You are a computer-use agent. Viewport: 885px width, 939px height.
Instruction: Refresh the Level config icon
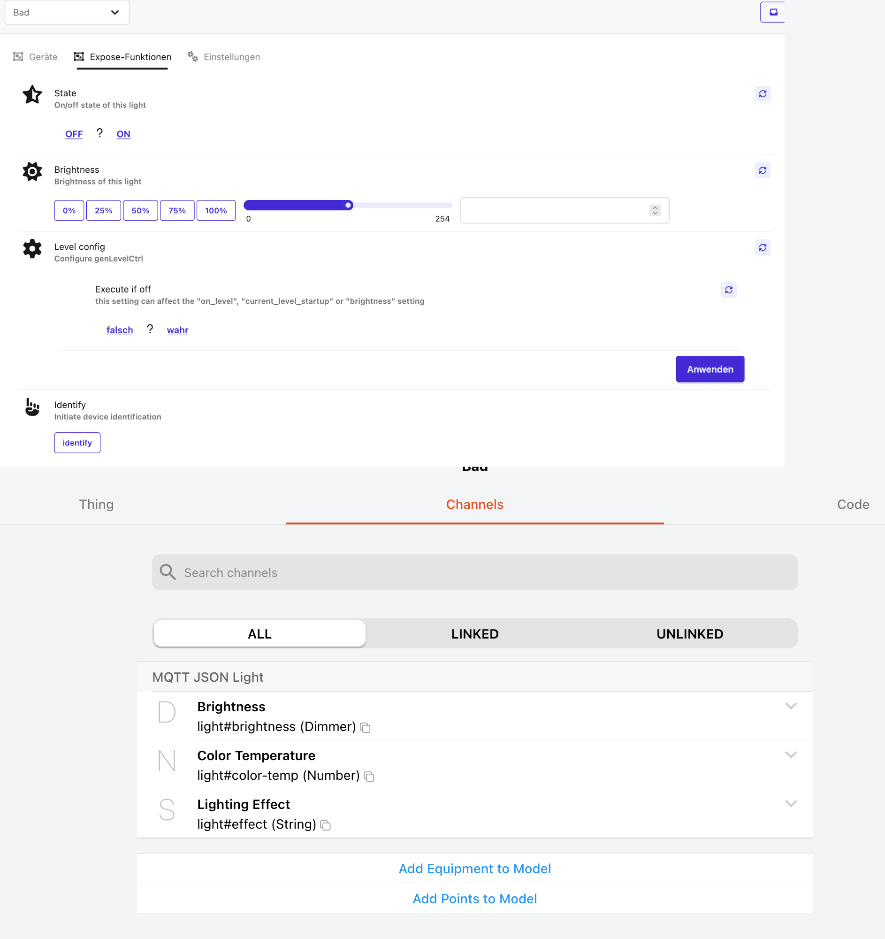762,247
